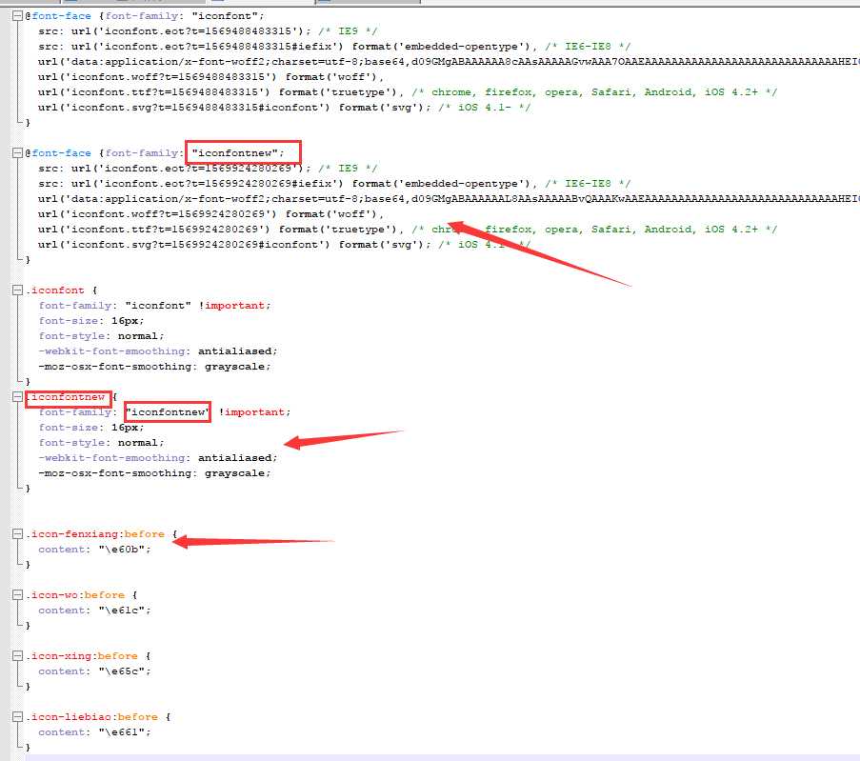Collapse the .icon-fenxiang:before rule

(x=17, y=534)
